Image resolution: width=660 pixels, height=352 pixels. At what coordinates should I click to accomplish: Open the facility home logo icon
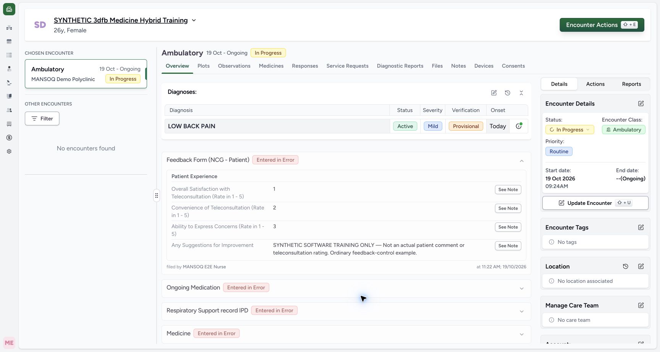click(9, 9)
